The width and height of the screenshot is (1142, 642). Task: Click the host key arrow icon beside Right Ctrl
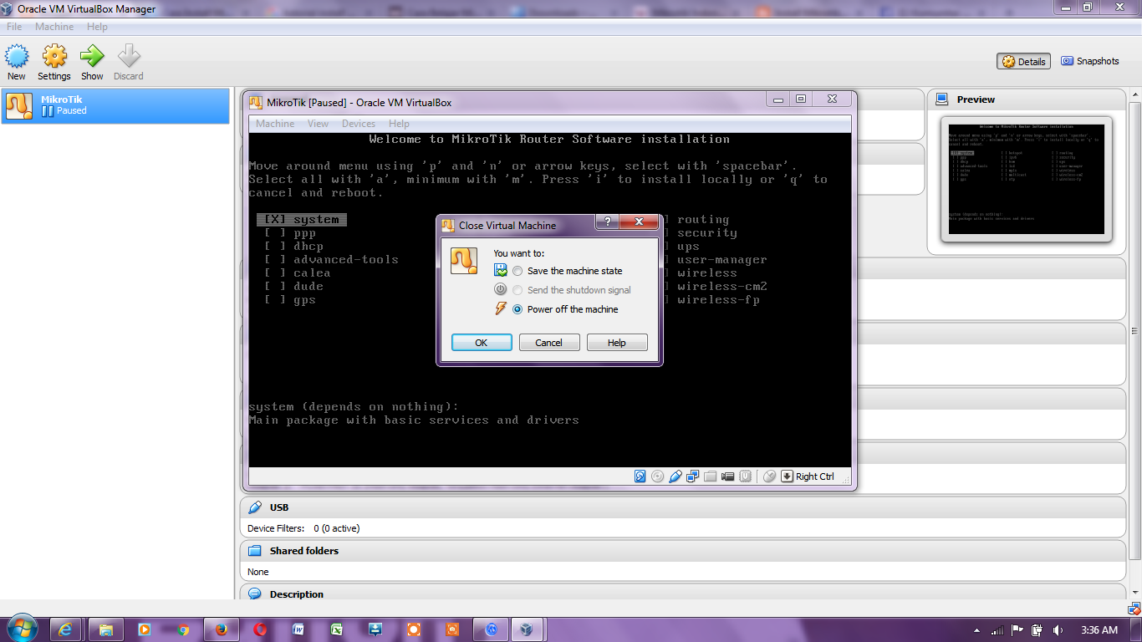tap(788, 476)
